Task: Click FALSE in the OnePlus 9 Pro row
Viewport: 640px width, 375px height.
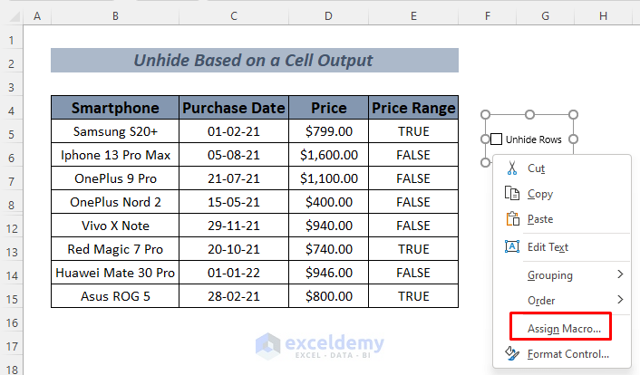Action: pyautogui.click(x=413, y=178)
